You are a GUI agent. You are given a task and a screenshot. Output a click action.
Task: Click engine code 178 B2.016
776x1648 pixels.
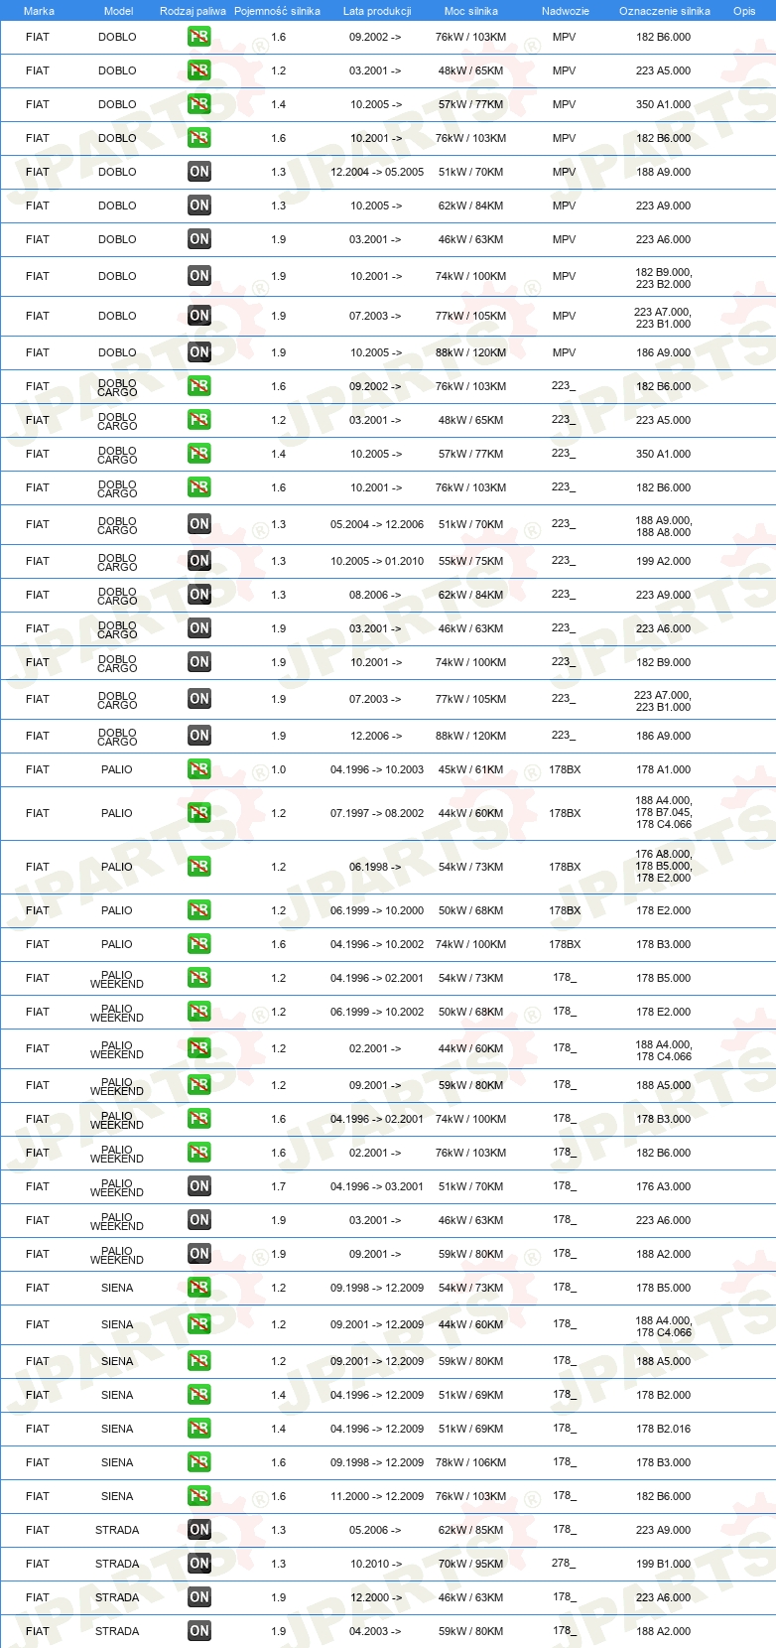pyautogui.click(x=664, y=1429)
